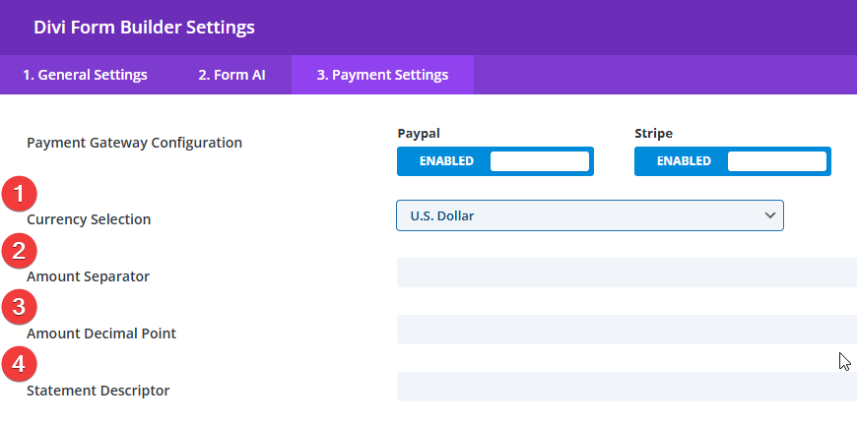Focus the Statement Descriptor input field

pos(626,387)
